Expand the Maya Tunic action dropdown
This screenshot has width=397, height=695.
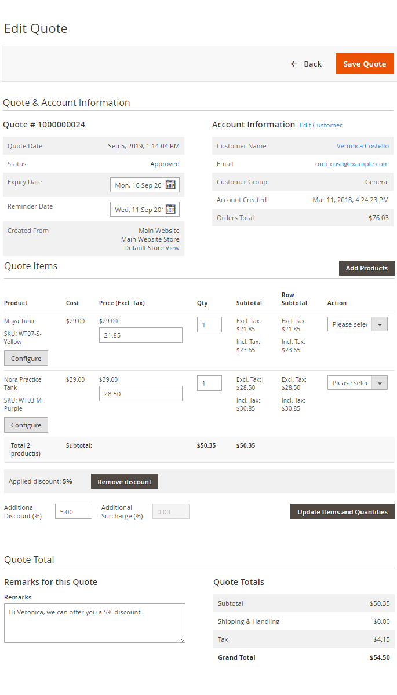pos(357,324)
